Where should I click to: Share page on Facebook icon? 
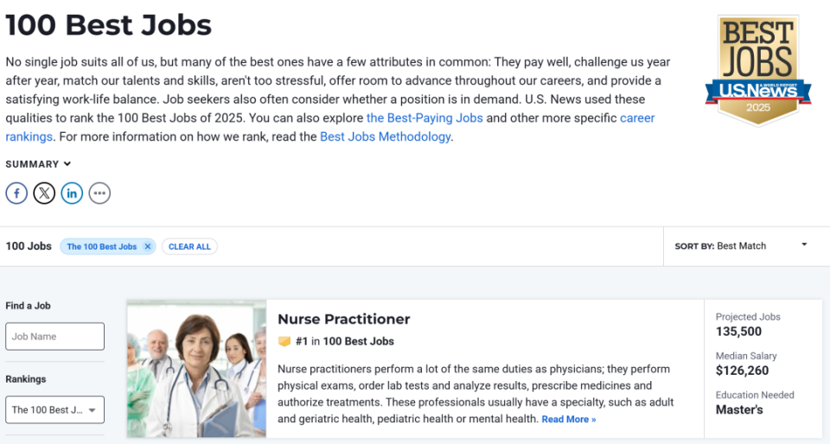[16, 193]
